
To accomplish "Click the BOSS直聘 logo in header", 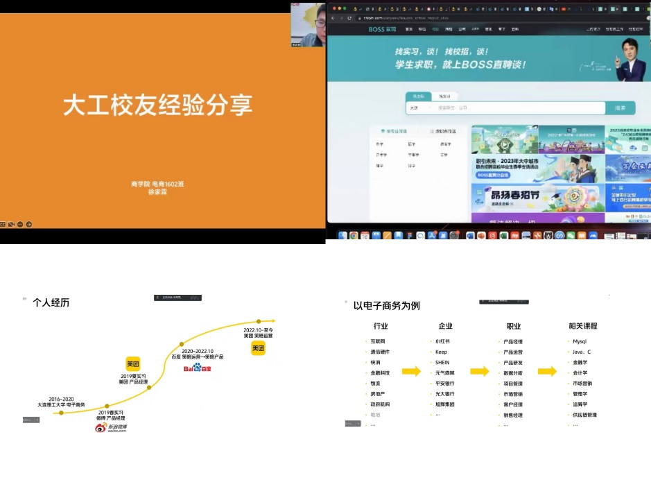I will click(x=382, y=29).
